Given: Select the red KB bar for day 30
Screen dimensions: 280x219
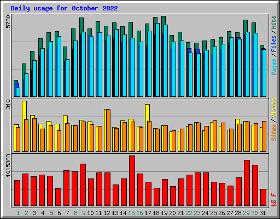Looking at the screenshot, I should click(255, 185).
